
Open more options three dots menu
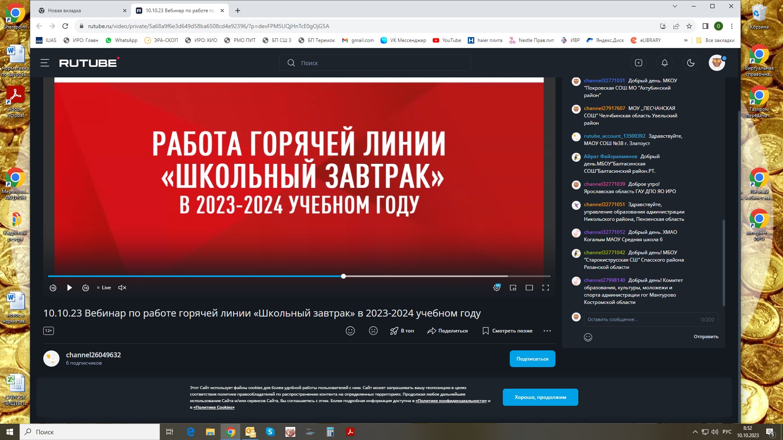(547, 331)
